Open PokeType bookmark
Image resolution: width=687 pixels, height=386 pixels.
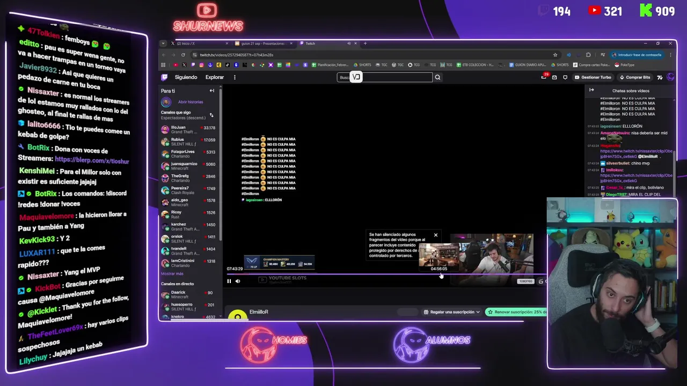(625, 65)
